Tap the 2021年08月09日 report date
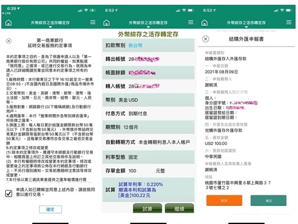 coord(222,72)
